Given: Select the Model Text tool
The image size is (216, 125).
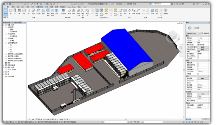Looking at the screenshot, I should pos(78,12).
